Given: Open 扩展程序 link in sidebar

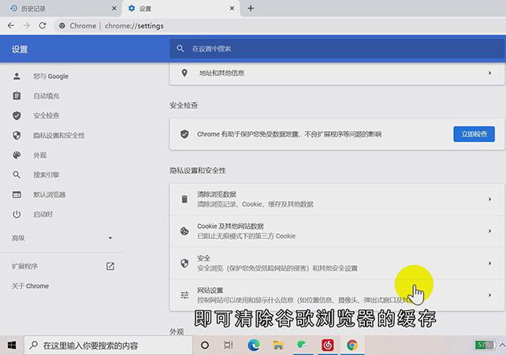Looking at the screenshot, I should coord(25,267).
